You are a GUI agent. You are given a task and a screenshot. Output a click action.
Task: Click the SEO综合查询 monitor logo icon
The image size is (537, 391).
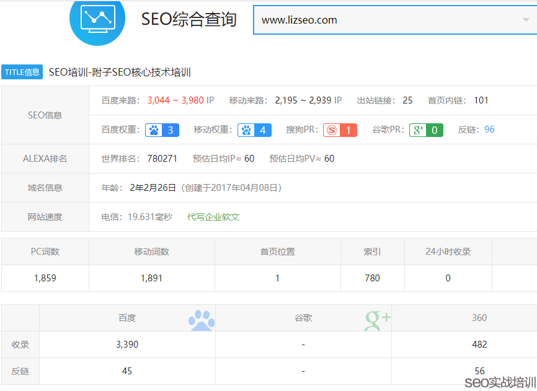[x=97, y=20]
